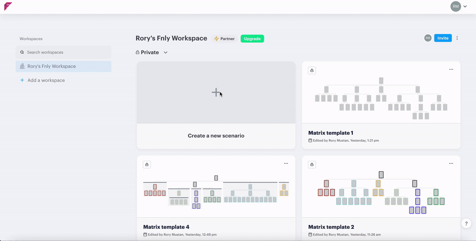Image resolution: width=476 pixels, height=241 pixels.
Task: Expand the account dropdown chevron
Action: (465, 6)
